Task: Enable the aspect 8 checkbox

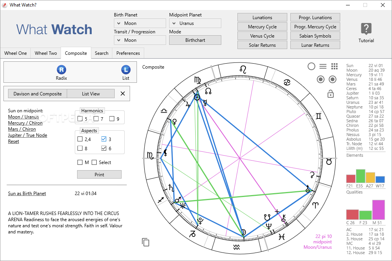Action: [80, 148]
